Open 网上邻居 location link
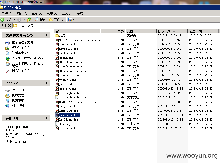 18,106
